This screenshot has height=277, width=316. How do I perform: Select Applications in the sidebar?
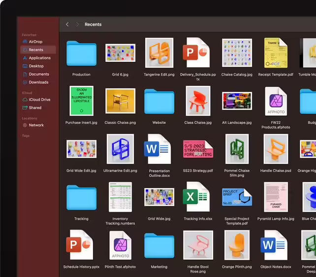[x=39, y=58]
